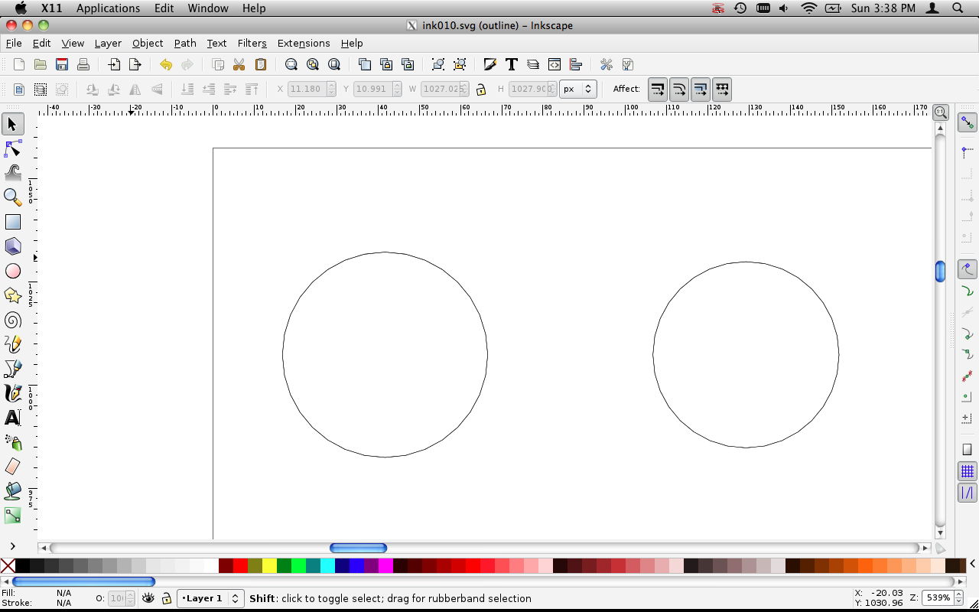Open the Applications menu in menu bar

[108, 8]
